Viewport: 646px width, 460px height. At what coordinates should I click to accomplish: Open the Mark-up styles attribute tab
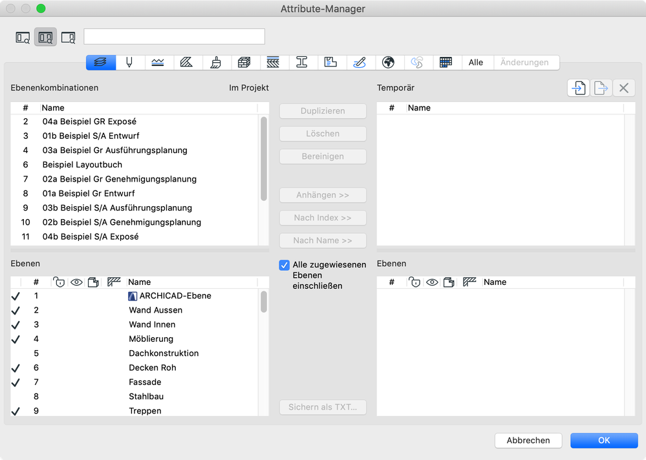click(x=360, y=63)
